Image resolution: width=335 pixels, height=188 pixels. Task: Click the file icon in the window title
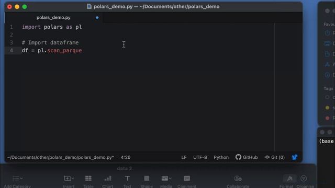tap(89, 7)
